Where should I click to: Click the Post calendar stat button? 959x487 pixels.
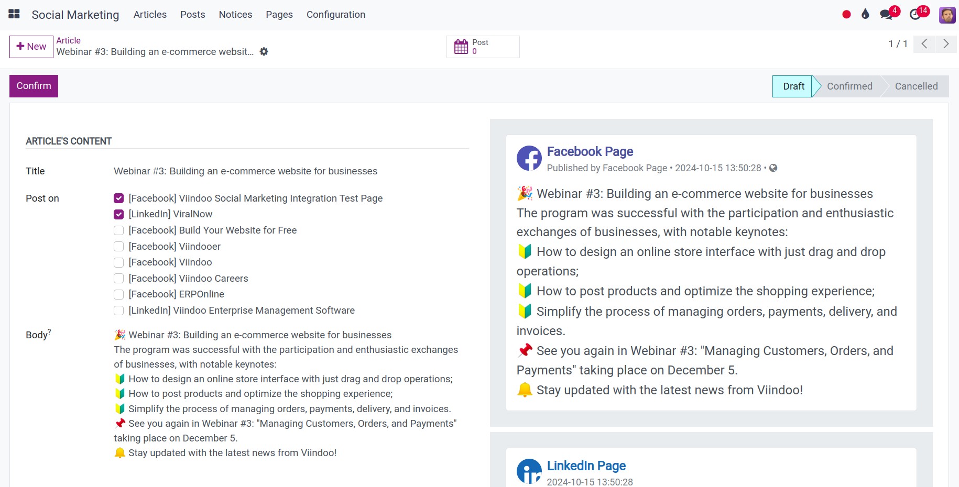483,47
